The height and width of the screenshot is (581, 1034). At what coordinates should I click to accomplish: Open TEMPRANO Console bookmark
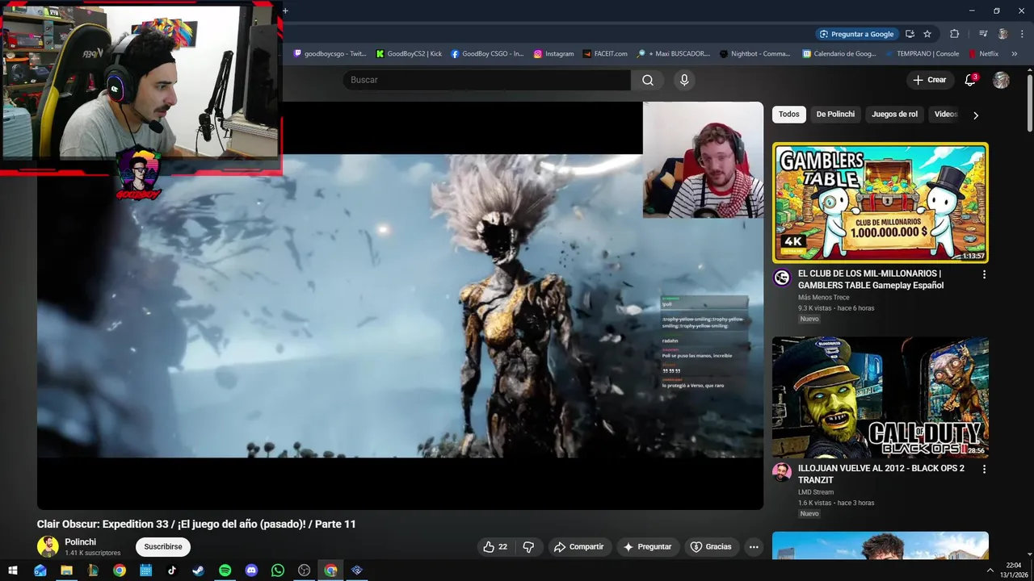tap(922, 54)
